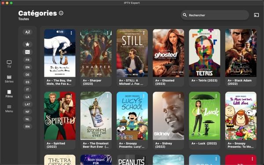Open the Films section icon

pos(9,94)
